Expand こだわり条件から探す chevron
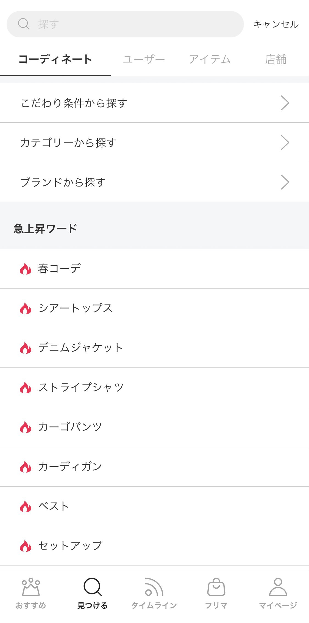Viewport: 309px width, 623px height. pyautogui.click(x=285, y=103)
